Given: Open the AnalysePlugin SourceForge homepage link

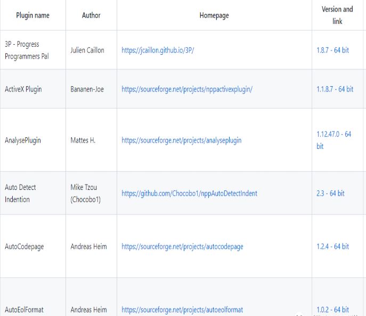Looking at the screenshot, I should click(x=181, y=140).
